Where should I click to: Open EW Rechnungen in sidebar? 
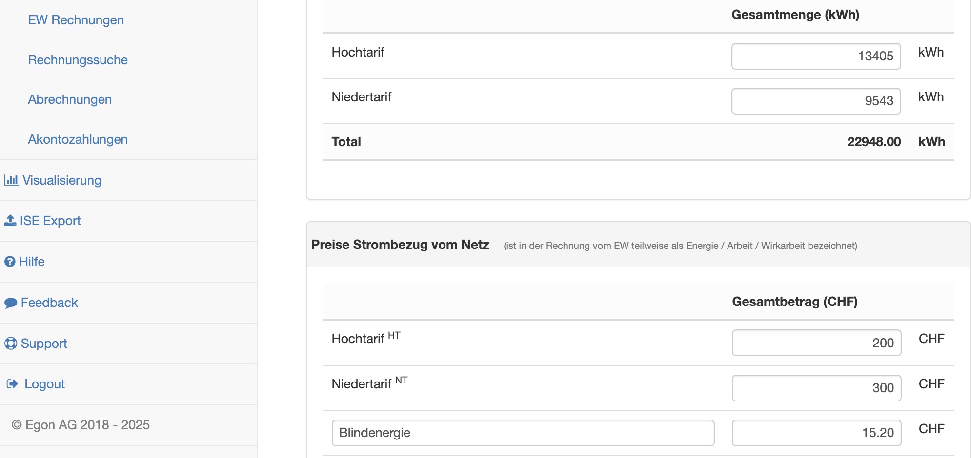click(76, 20)
